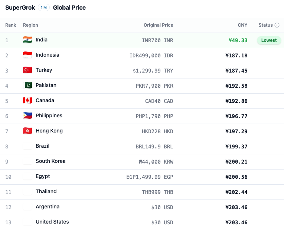Click the Lowest status badge
The width and height of the screenshot is (284, 228).
[x=269, y=40]
